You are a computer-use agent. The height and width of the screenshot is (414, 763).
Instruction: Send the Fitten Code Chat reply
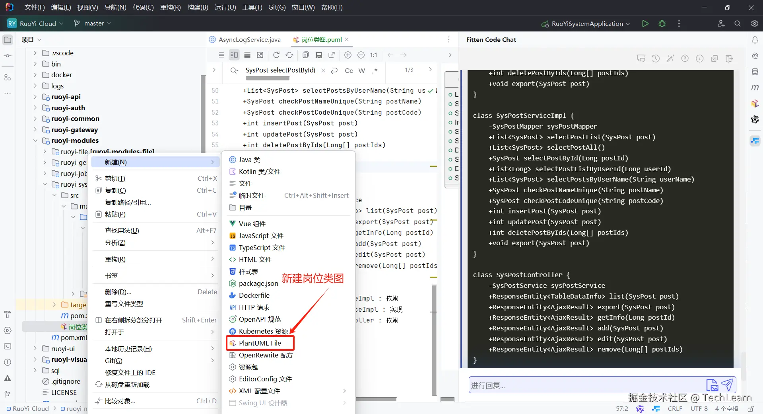coord(727,385)
